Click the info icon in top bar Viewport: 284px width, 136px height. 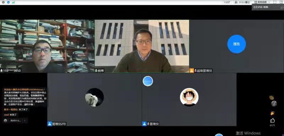pyautogui.click(x=3, y=2)
